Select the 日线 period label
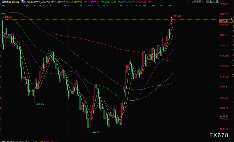234x142 pixels. (16, 2)
